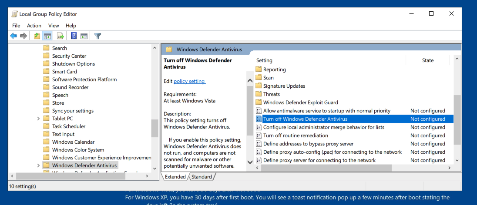Image resolution: width=477 pixels, height=205 pixels.
Task: Open the View menu
Action: click(54, 26)
